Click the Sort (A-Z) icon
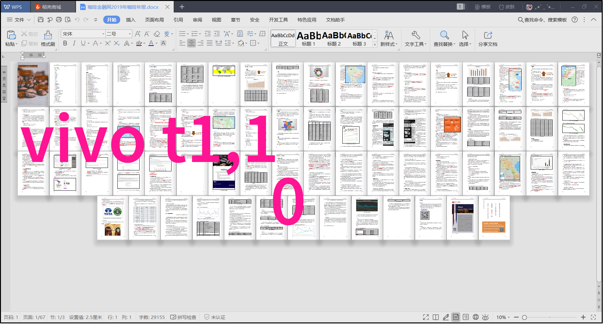The height and width of the screenshot is (324, 603). pos(240,34)
